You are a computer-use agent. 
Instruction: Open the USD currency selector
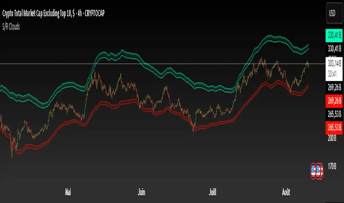coord(334,13)
